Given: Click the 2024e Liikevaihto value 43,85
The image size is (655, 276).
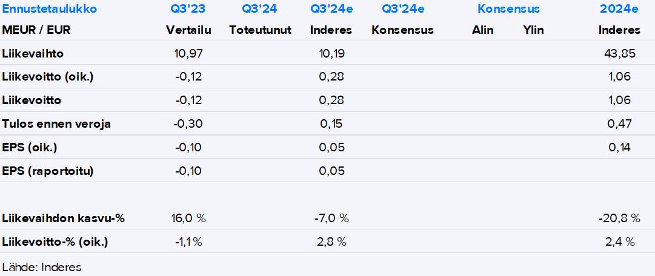Looking at the screenshot, I should [x=620, y=53].
